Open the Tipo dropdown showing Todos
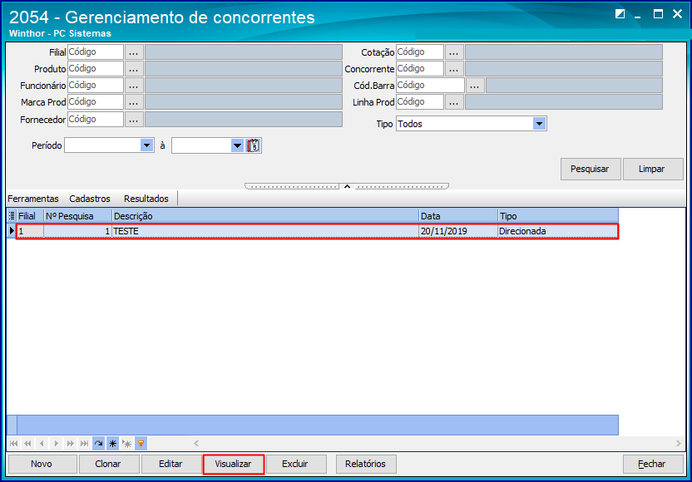Viewport: 692px width, 482px height. (x=539, y=124)
